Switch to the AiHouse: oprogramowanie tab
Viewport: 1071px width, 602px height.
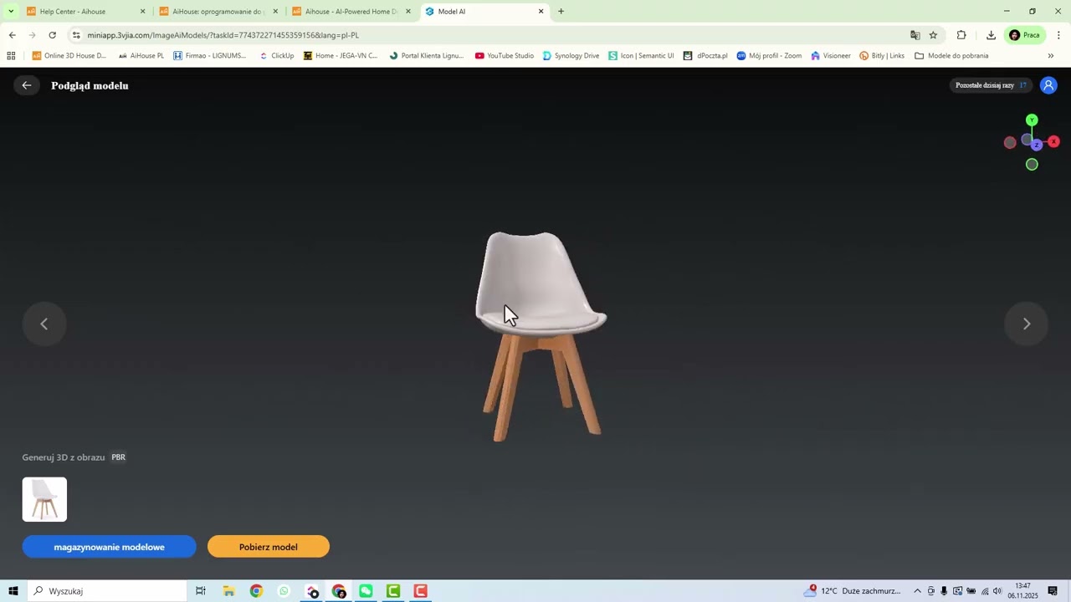[217, 12]
